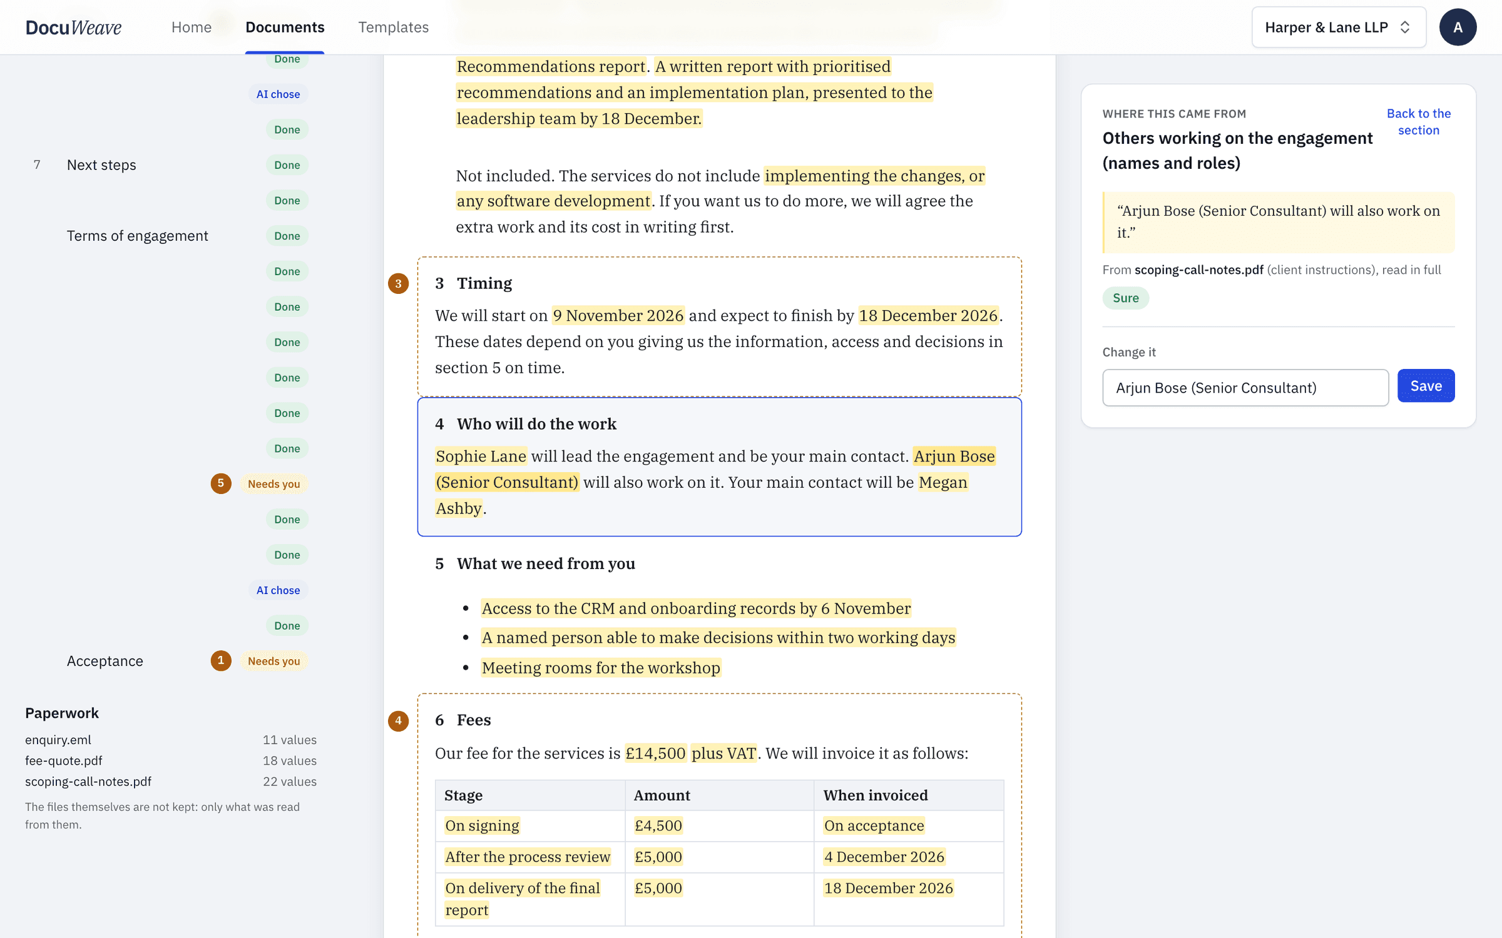The width and height of the screenshot is (1502, 938).
Task: Click the Needs you badge with count 5
Action: 274,483
